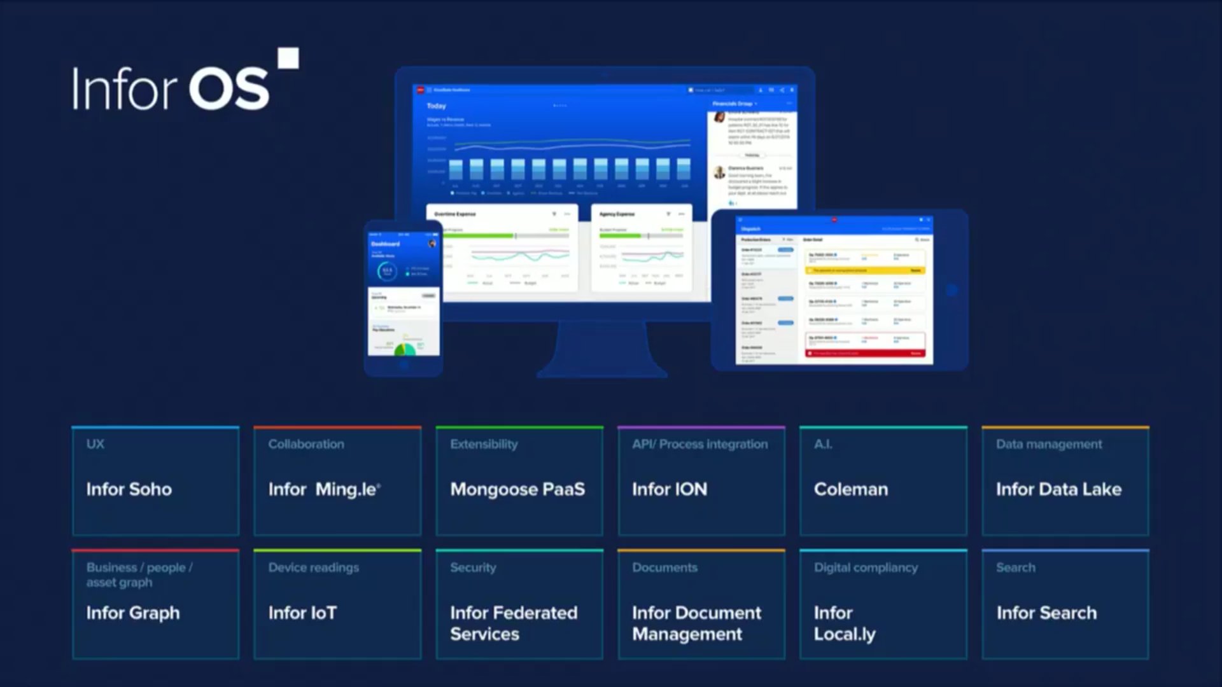Open the Agency Expense widget on monitor
The image size is (1222, 687).
(x=642, y=249)
